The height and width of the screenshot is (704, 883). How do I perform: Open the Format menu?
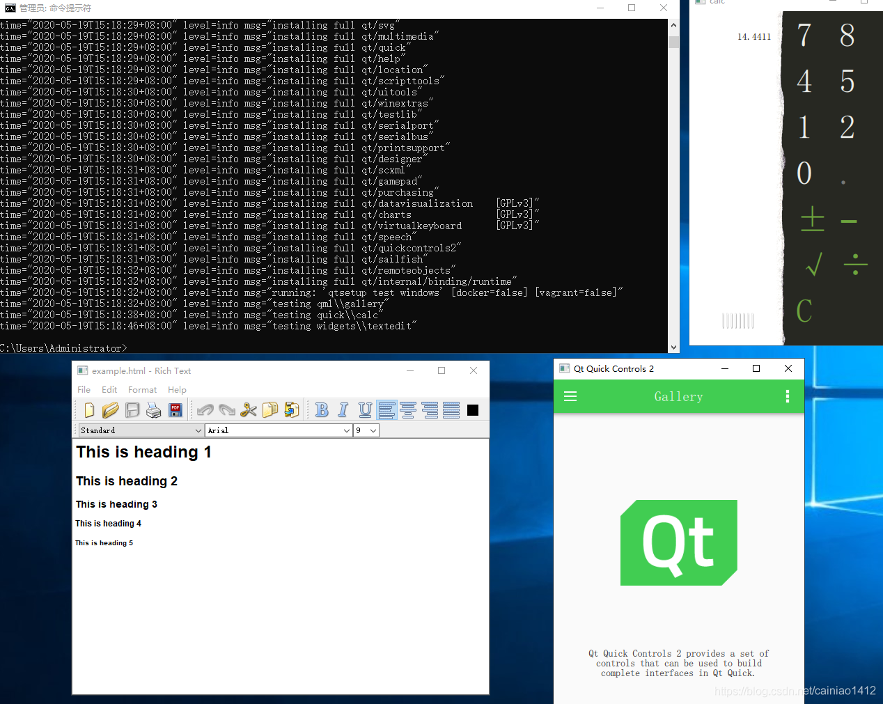pyautogui.click(x=142, y=390)
